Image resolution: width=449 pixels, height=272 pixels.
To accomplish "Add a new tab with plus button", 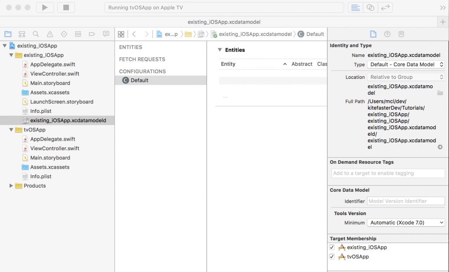I will (x=443, y=22).
